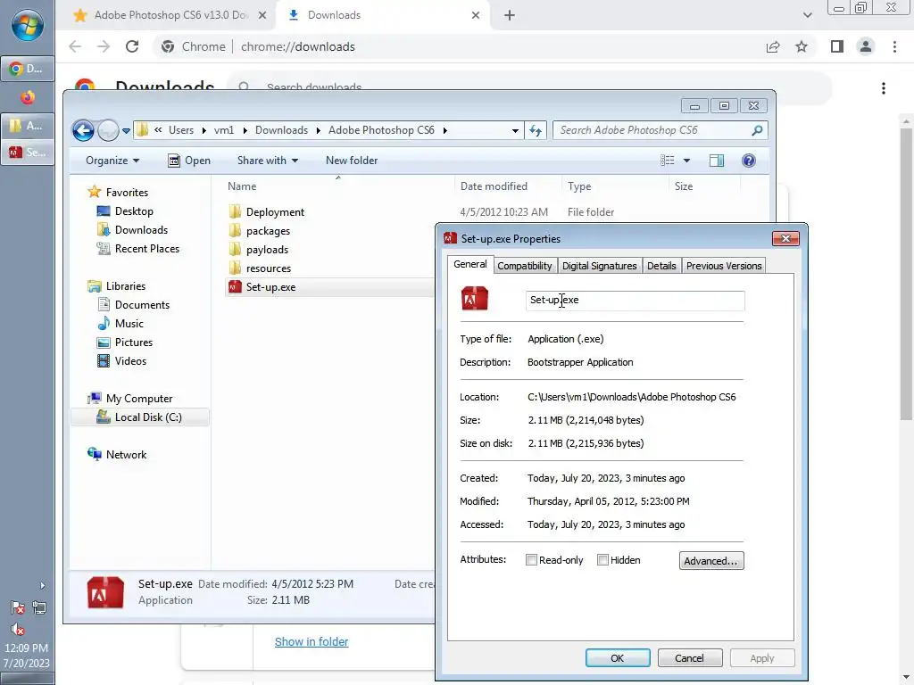Expand the Organize menu
This screenshot has width=914, height=685.
coord(112,161)
